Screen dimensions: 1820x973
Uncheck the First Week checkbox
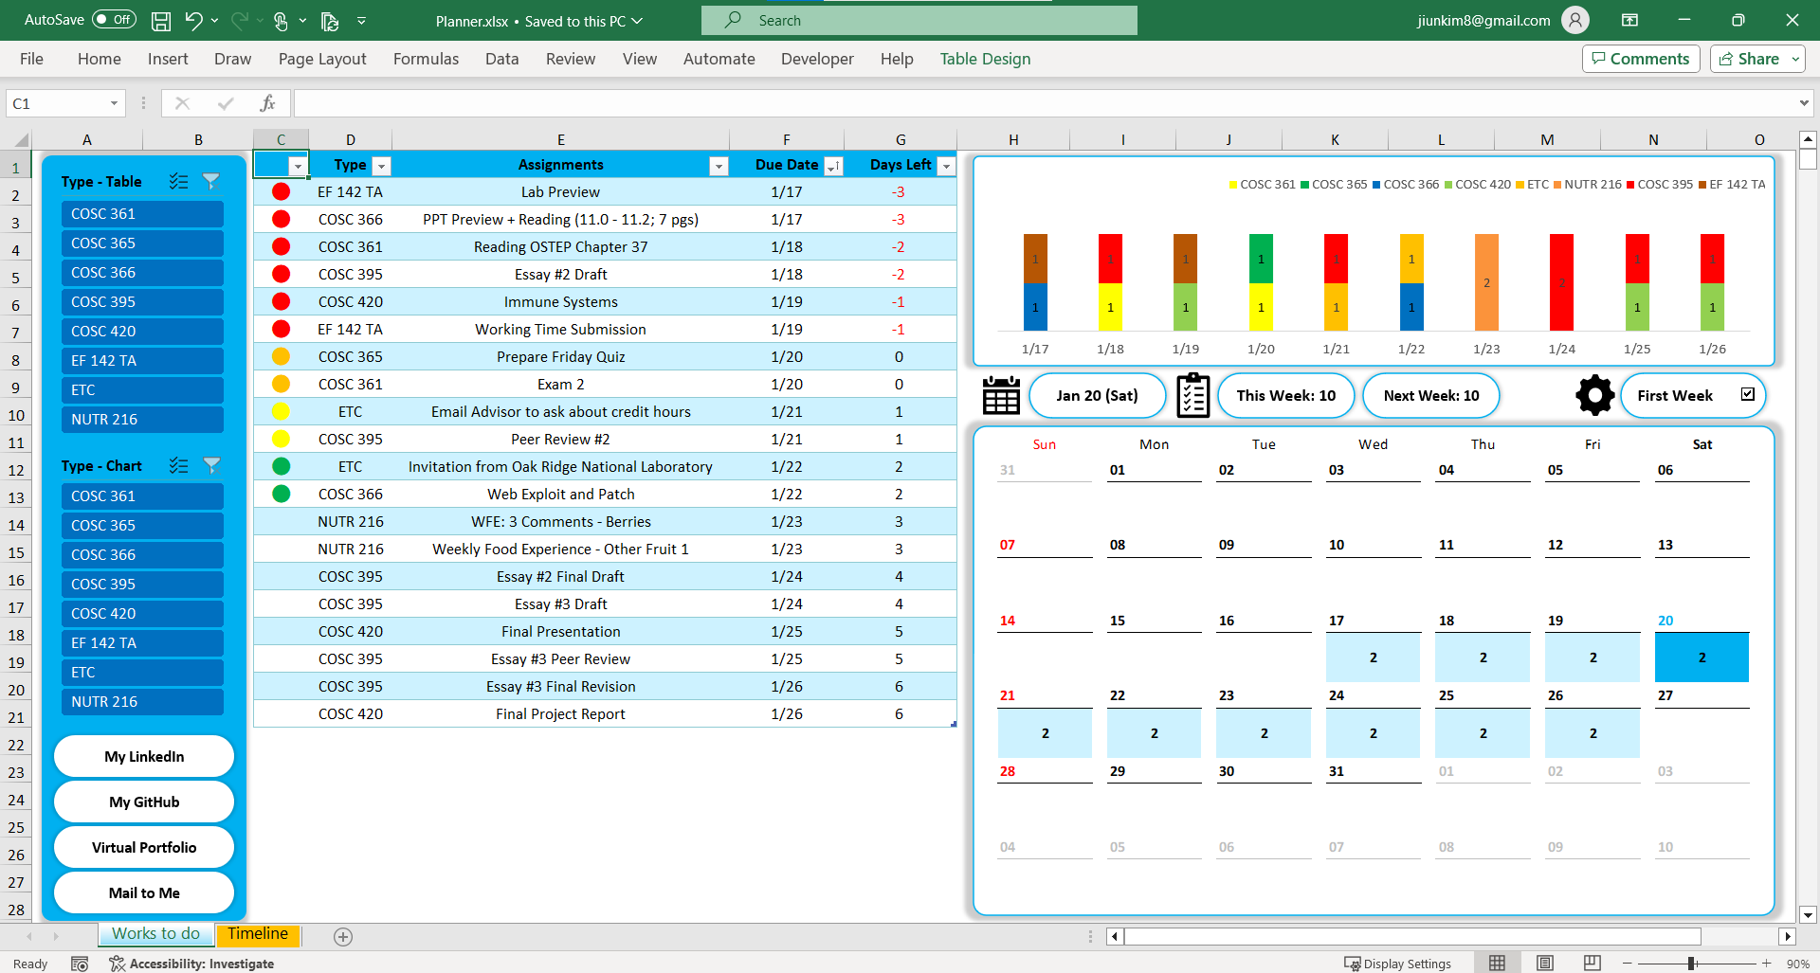[x=1747, y=394]
